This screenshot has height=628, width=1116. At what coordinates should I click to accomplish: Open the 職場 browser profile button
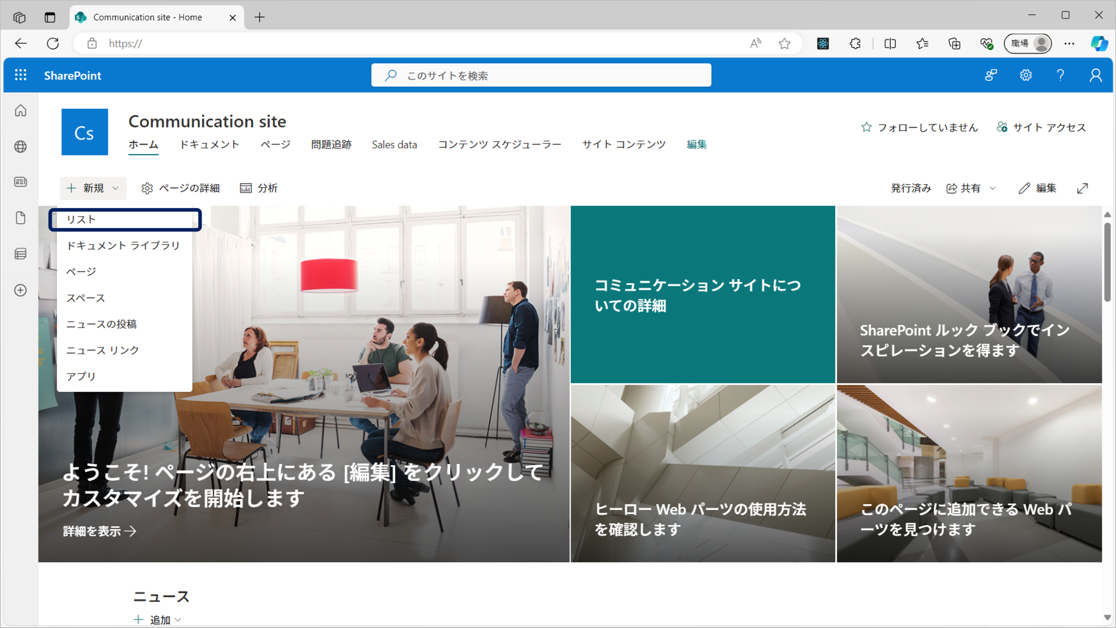[1028, 44]
